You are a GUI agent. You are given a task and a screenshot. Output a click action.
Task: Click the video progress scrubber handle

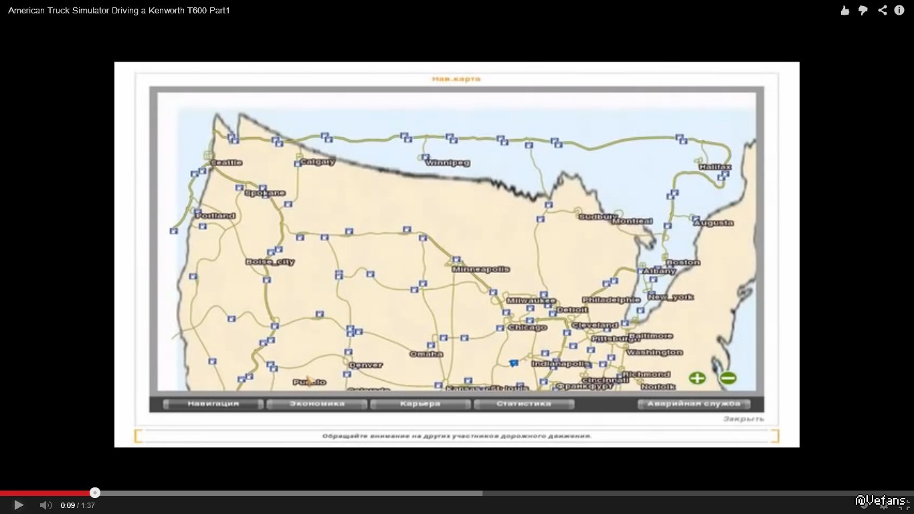coord(95,493)
